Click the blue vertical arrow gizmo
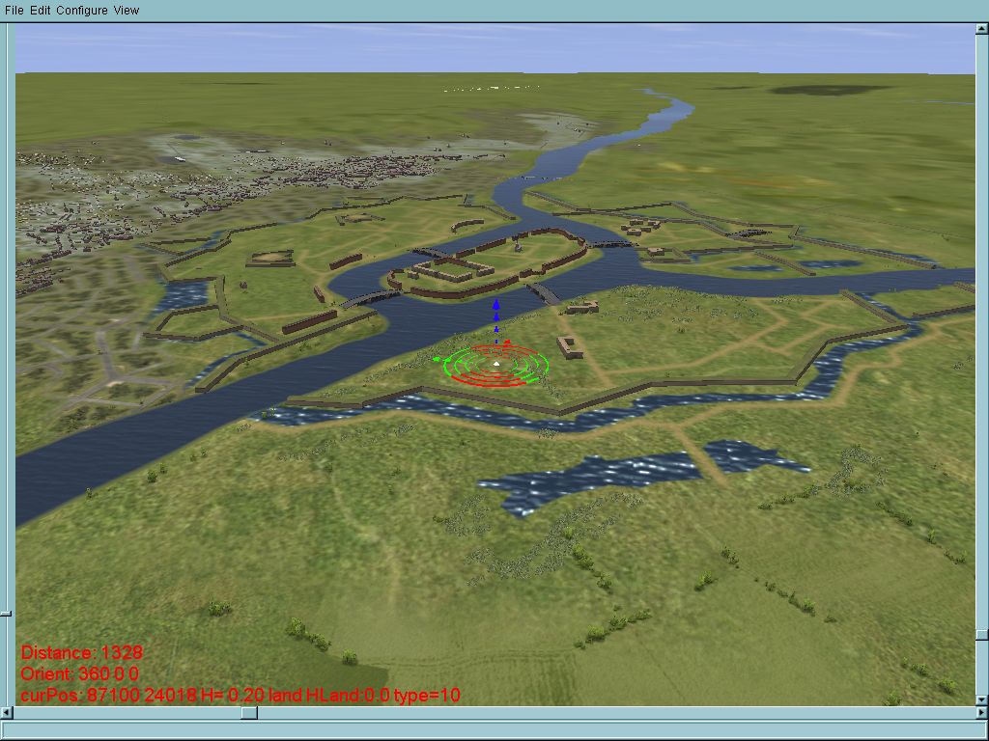Viewport: 989px width, 741px height. click(x=496, y=320)
